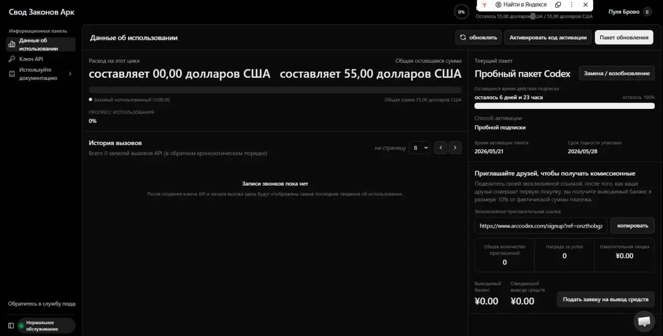
Task: Click осталось 6 дней и 23 часа text
Action: (509, 97)
